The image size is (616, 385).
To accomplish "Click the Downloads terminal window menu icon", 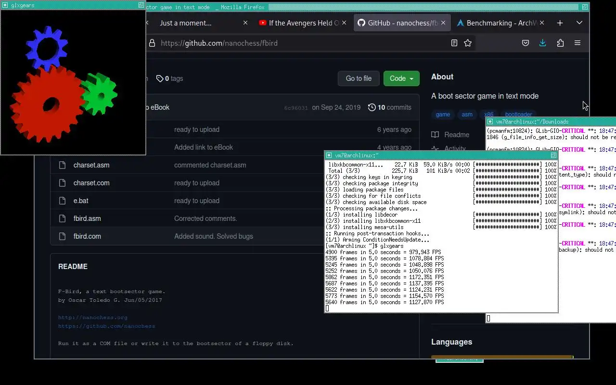I will (490, 122).
